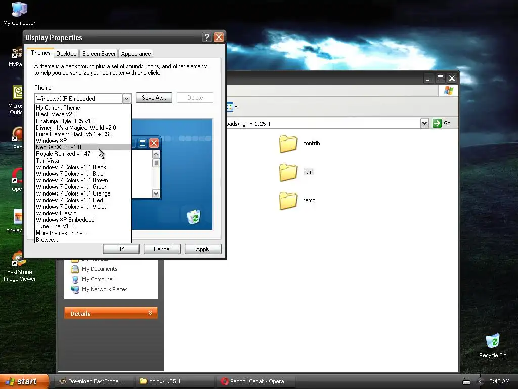Click the OK button
Viewport: 518px width, 389px height.
click(x=121, y=249)
